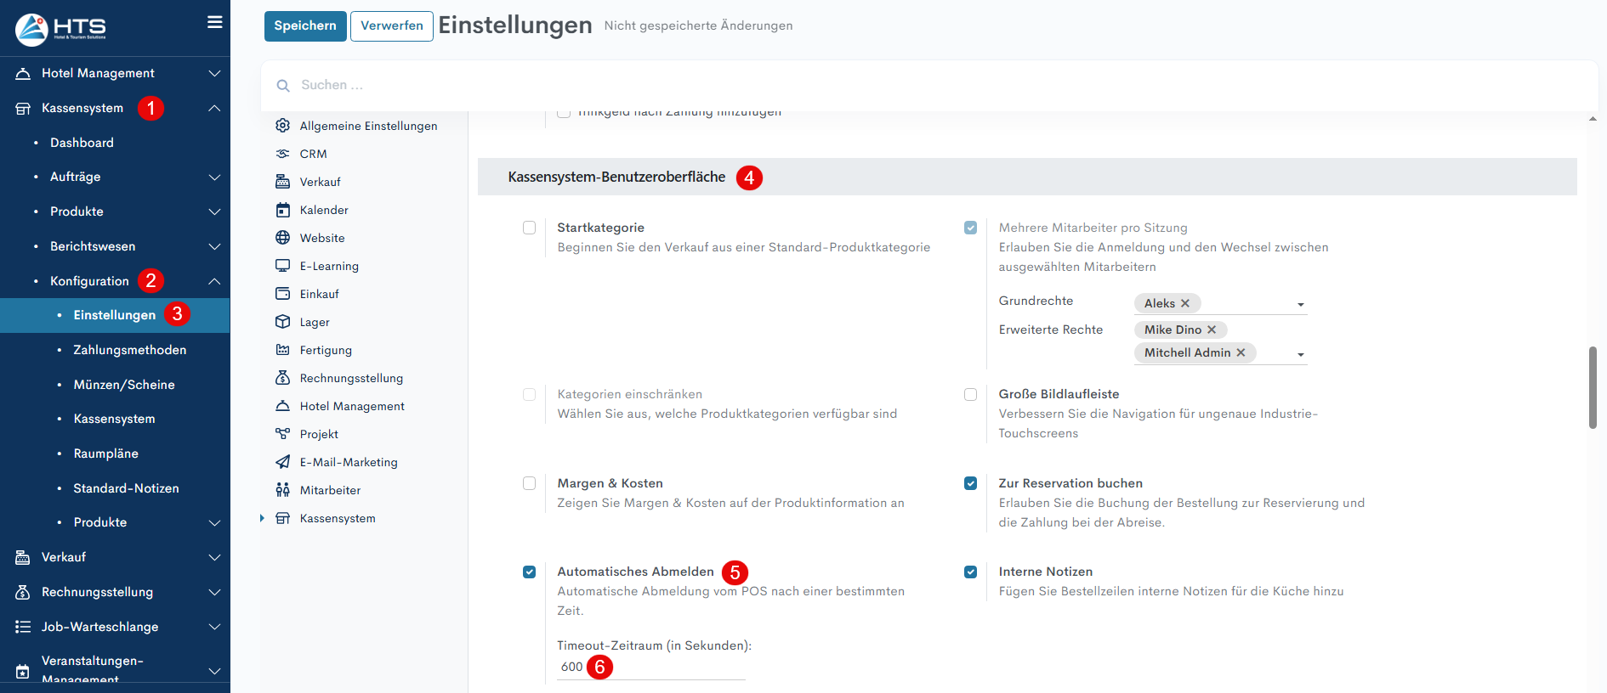The height and width of the screenshot is (693, 1607).
Task: Expand the Aufträge submenu in sidebar
Action: 214,177
